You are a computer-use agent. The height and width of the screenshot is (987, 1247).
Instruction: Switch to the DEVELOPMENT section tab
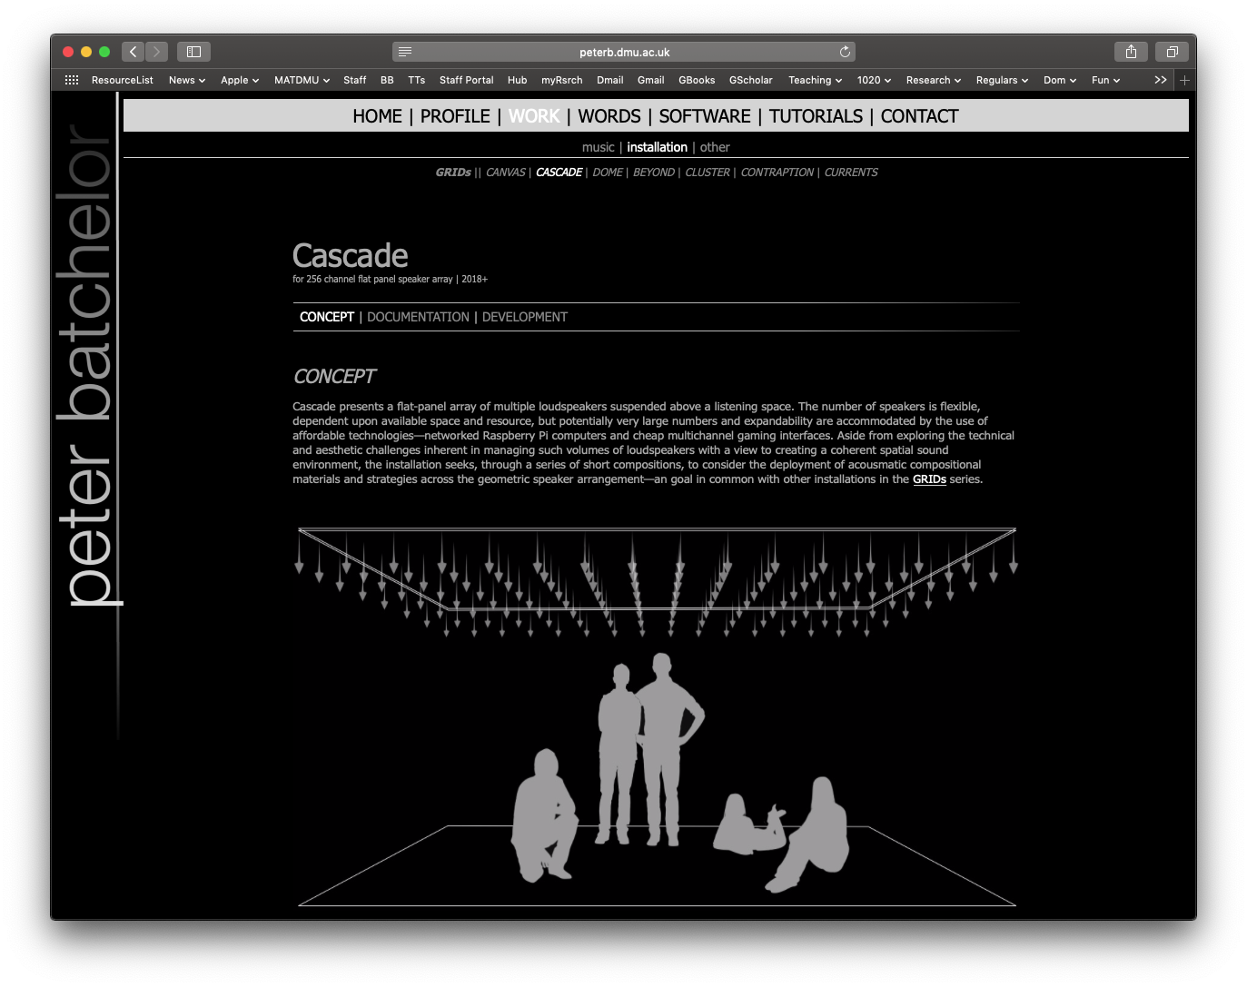pos(525,317)
